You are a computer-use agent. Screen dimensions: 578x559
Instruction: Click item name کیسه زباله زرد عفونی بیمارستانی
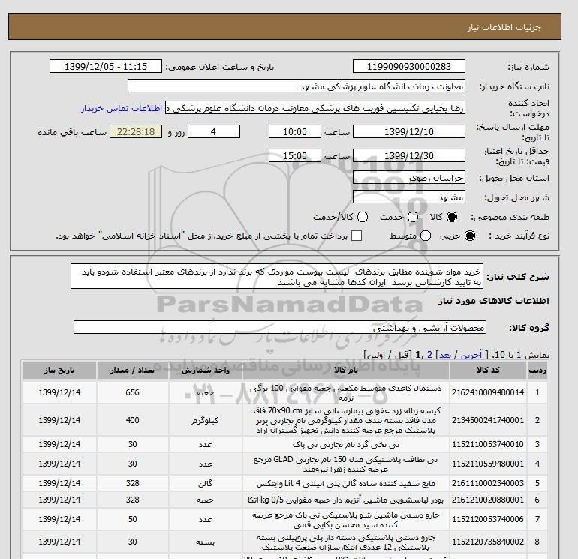[346, 420]
